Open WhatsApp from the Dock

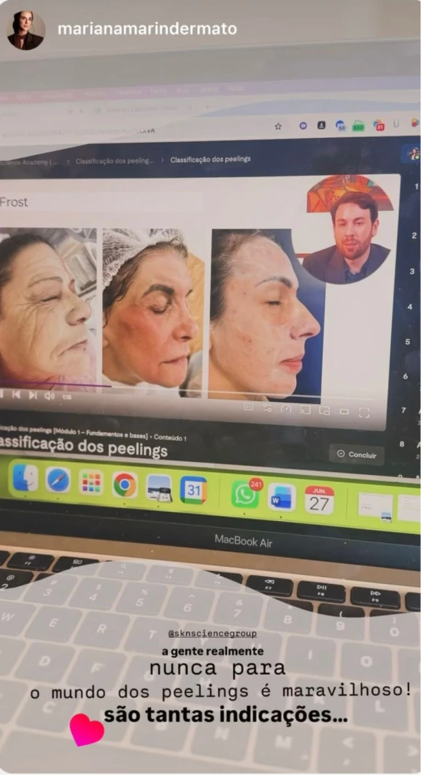(x=245, y=494)
